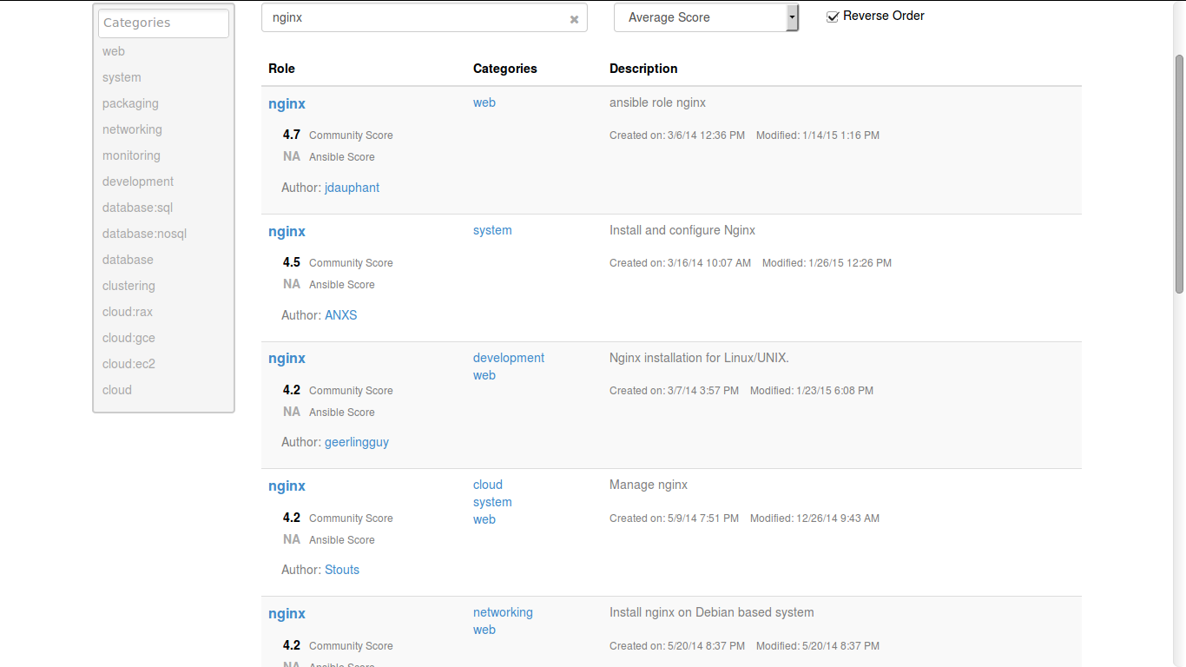Click the Role column header
This screenshot has width=1186, height=667.
click(281, 69)
